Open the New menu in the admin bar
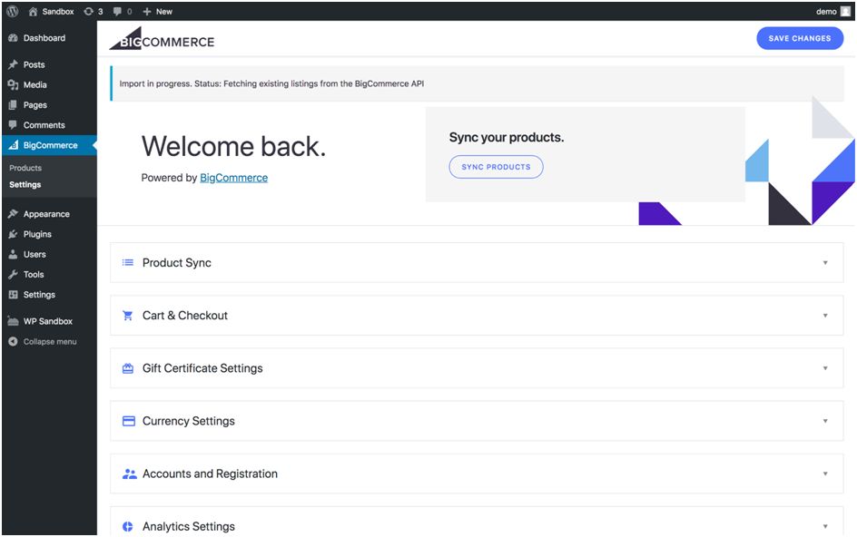The width and height of the screenshot is (857, 537). pos(154,11)
